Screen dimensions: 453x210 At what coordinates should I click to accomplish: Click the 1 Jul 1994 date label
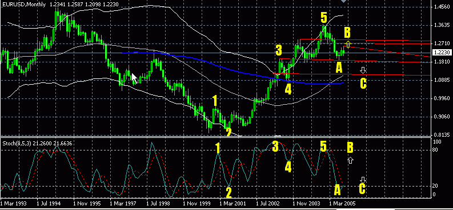49,204
